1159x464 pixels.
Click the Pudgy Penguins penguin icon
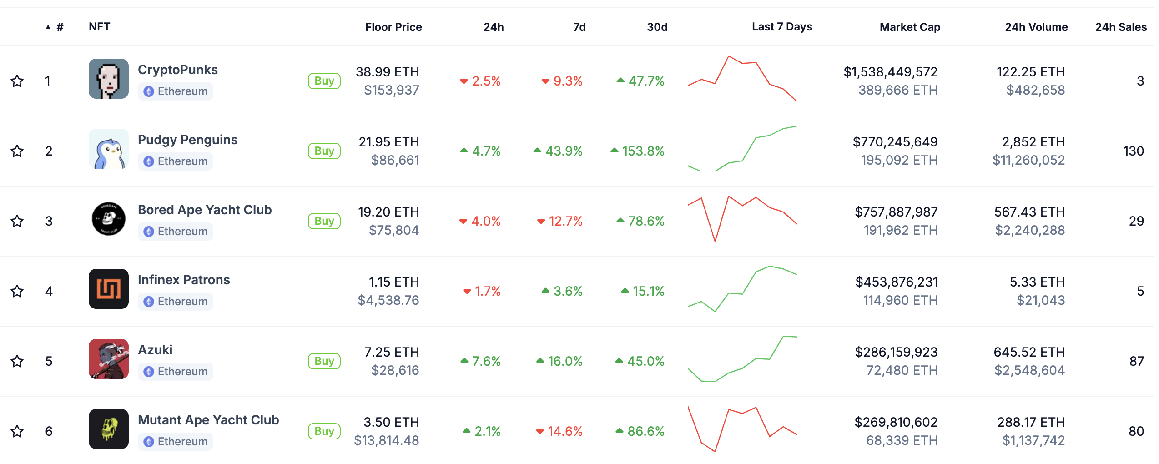click(108, 149)
